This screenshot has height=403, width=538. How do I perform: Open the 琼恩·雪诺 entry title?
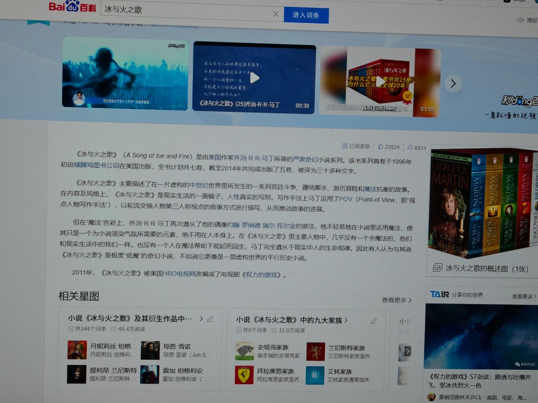click(x=177, y=346)
